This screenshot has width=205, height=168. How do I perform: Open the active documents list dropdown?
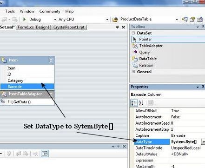click(117, 27)
